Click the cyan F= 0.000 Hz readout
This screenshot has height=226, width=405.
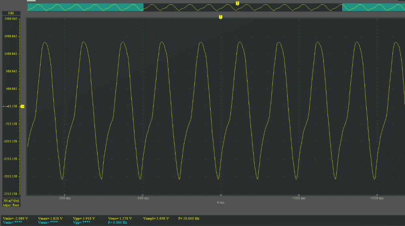click(x=117, y=222)
